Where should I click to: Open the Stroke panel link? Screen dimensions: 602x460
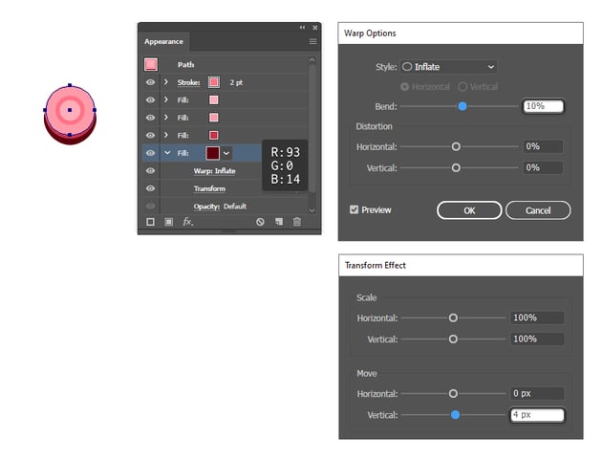(x=188, y=82)
